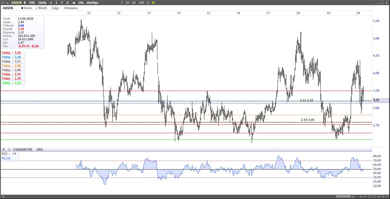
Task: Click the green Yatay 2,10 level label
Action: point(13,83)
